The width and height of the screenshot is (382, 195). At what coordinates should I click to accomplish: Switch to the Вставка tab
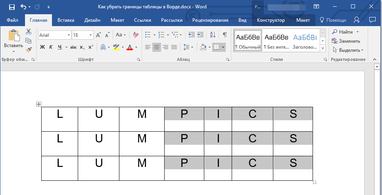pos(66,21)
